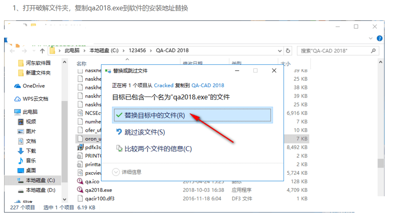Select QA-CAD 2018 in the breadcrumb path
Image resolution: width=402 pixels, height=217 pixels.
pos(172,50)
